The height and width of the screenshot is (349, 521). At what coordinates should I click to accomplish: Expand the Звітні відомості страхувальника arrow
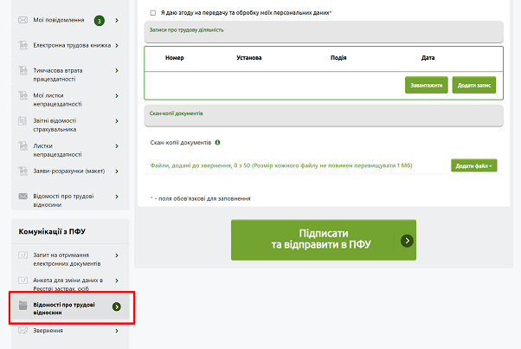(117, 125)
